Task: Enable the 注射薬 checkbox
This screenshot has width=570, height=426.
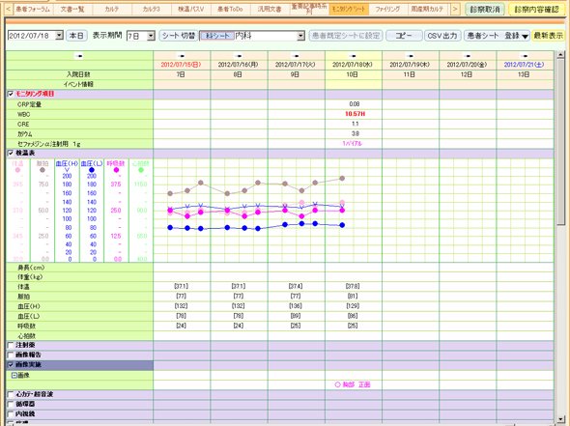Action: point(11,345)
